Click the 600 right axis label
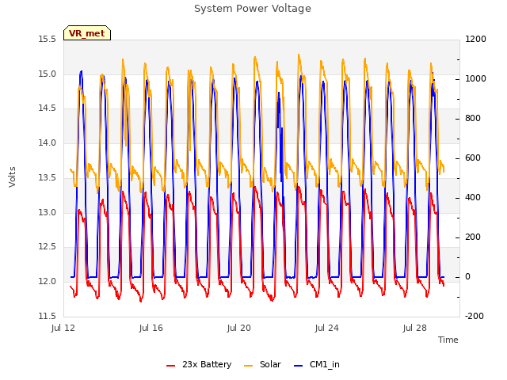This screenshot has width=507, height=380. point(473,158)
